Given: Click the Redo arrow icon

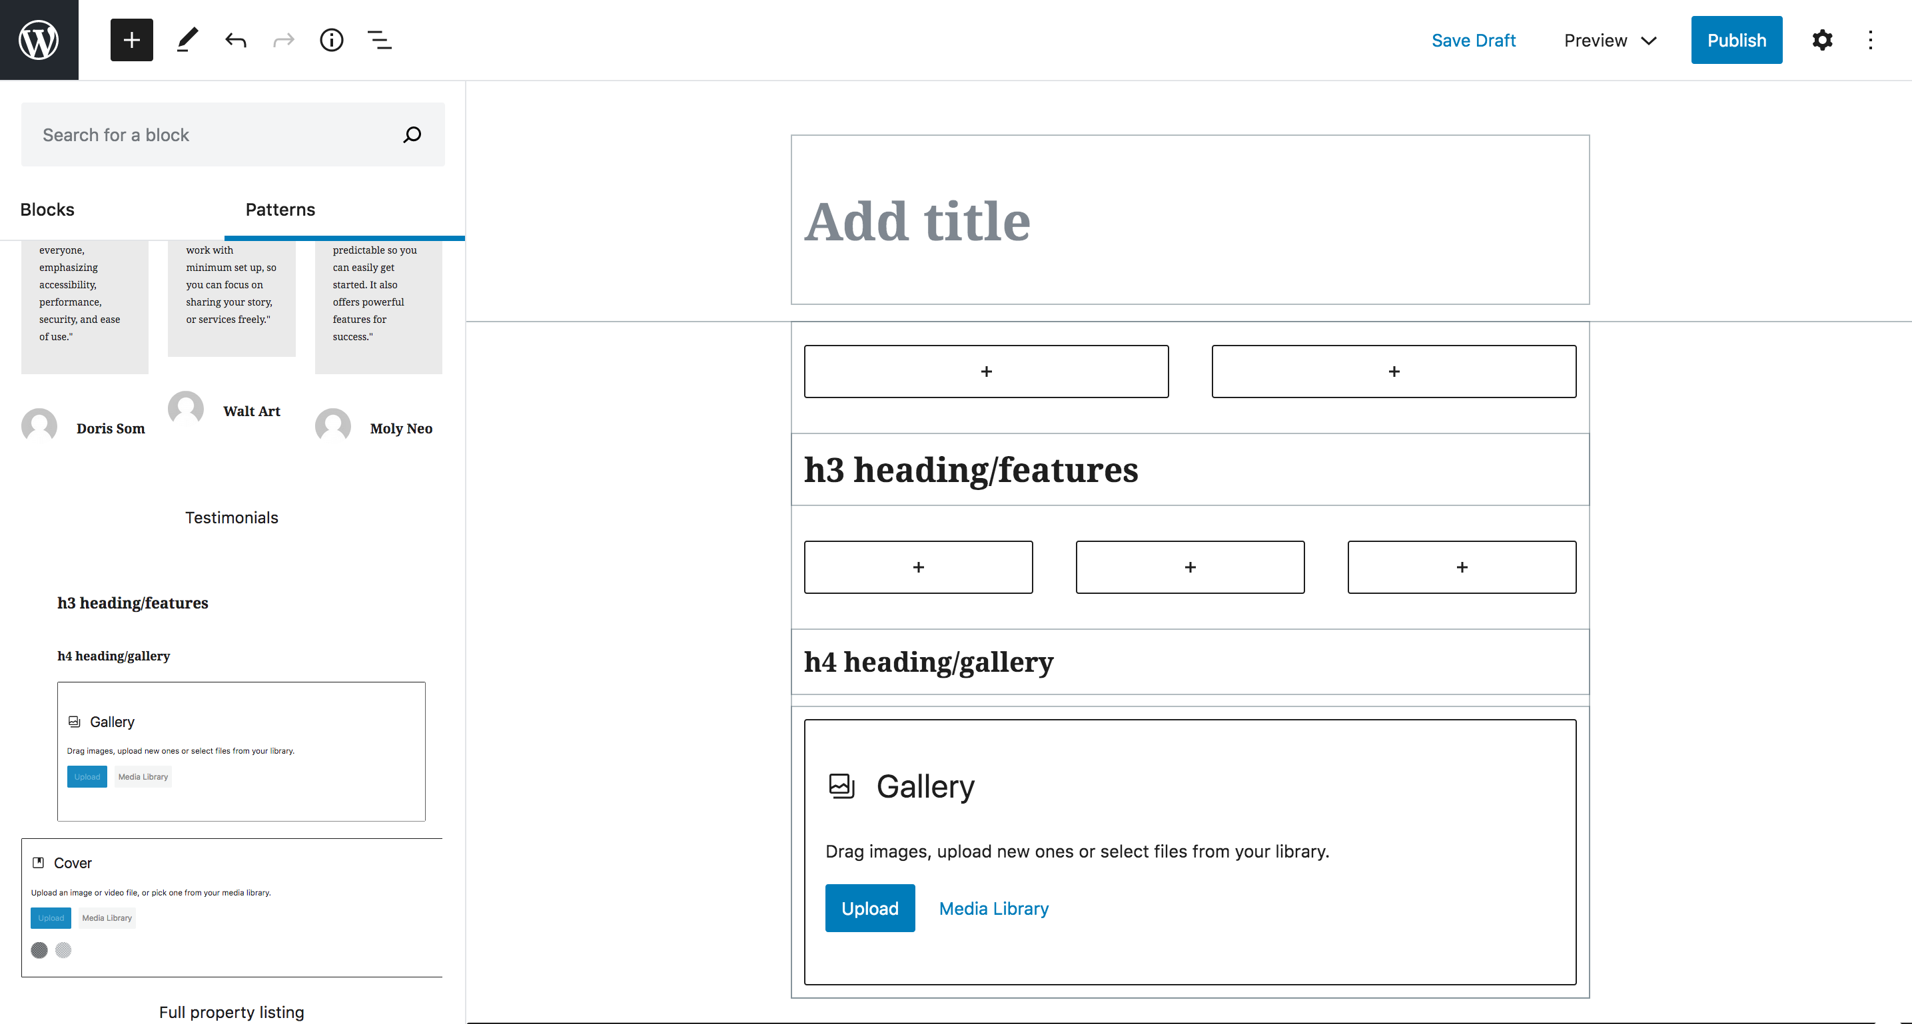Looking at the screenshot, I should (x=284, y=40).
